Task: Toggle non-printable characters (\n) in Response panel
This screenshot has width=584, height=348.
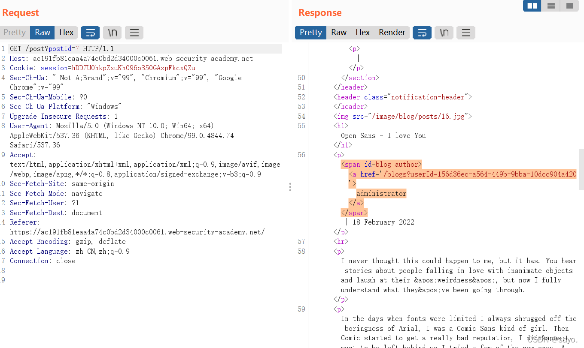Action: coord(444,33)
